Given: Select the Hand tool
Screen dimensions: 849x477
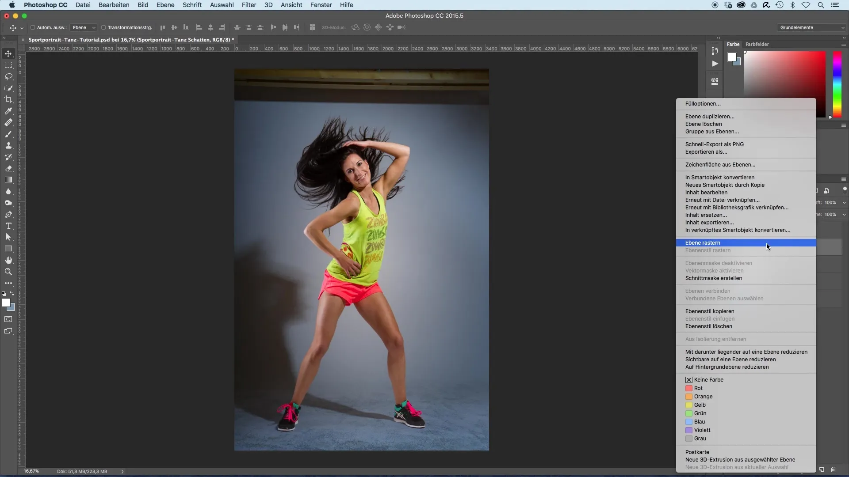Looking at the screenshot, I should click(x=8, y=260).
